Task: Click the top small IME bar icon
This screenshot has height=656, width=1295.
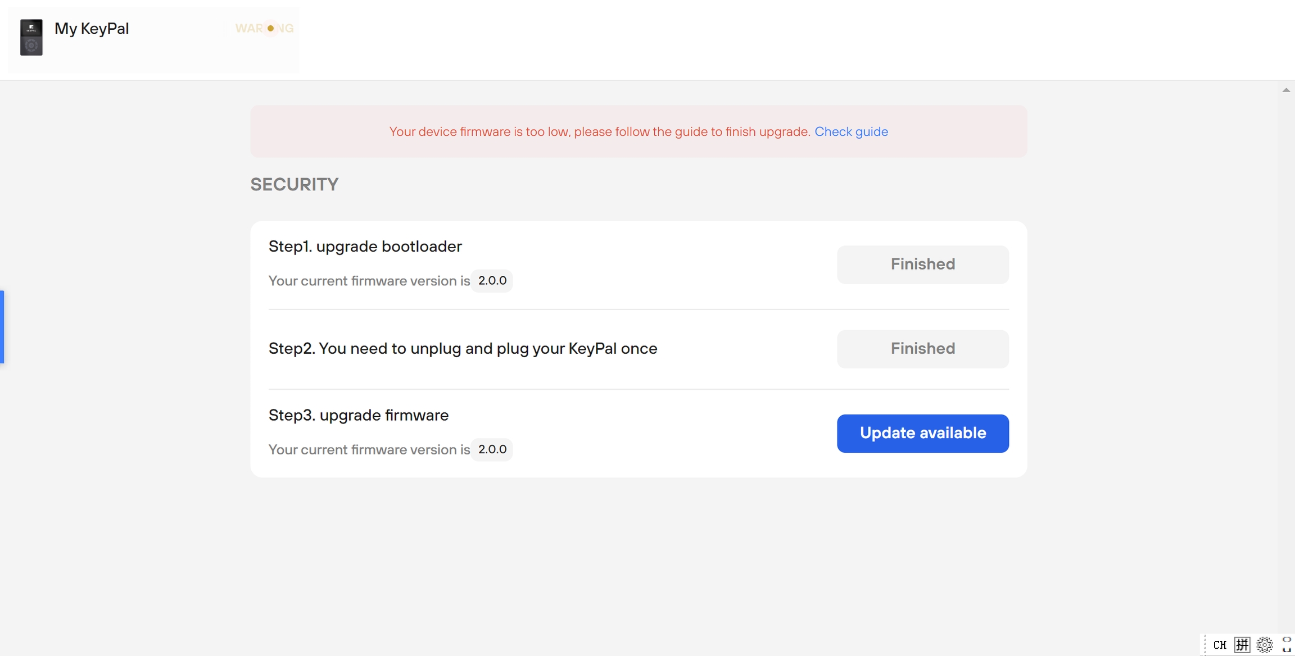Action: (x=1287, y=640)
